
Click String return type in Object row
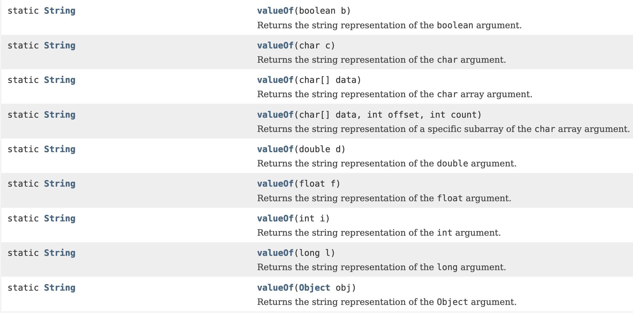click(x=60, y=288)
